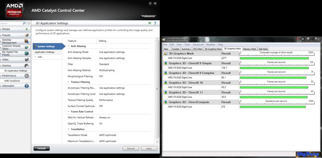Change Wait for Vertical Refresh setting

tap(105, 117)
